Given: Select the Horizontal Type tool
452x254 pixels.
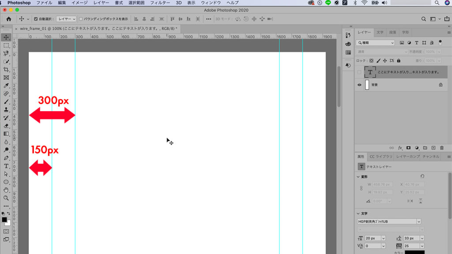Looking at the screenshot, I should coord(6,166).
